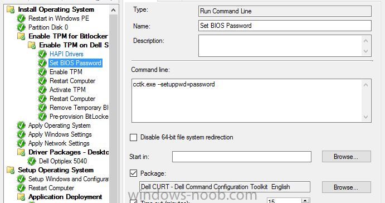
Task: Click the Application Deployment folder icon
Action: 21,197
